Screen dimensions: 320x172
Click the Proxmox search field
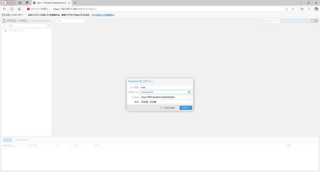pos(70,21)
